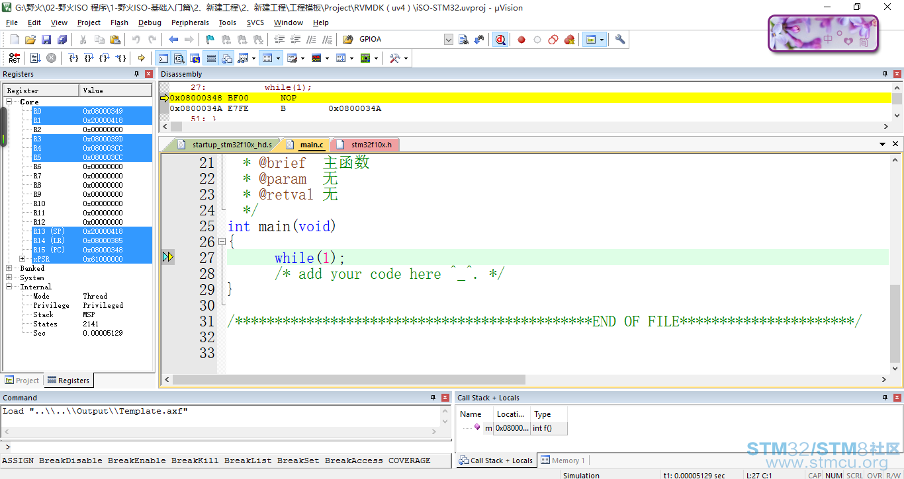Click the Open file folder icon

coord(30,40)
